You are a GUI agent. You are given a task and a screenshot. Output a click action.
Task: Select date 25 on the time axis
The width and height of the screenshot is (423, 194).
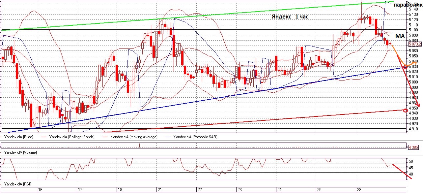319,190
